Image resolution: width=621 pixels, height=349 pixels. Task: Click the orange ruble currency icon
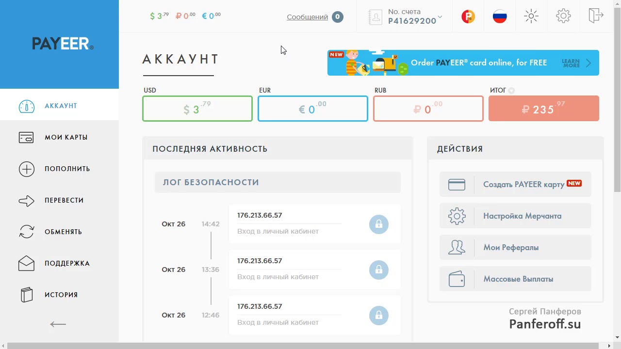pos(468,16)
